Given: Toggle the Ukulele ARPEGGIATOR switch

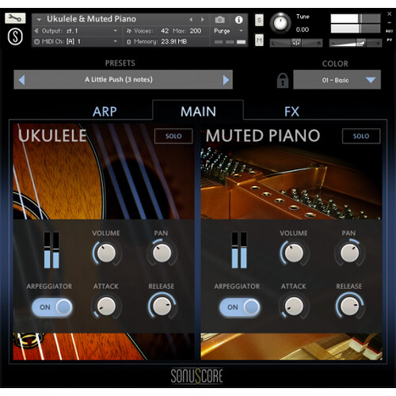Looking at the screenshot, I should point(52,307).
